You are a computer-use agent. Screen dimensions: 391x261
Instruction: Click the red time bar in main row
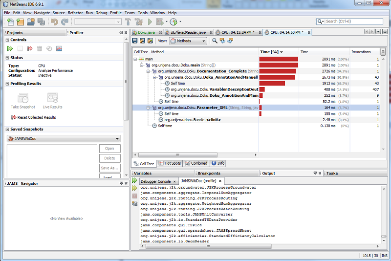click(x=278, y=59)
